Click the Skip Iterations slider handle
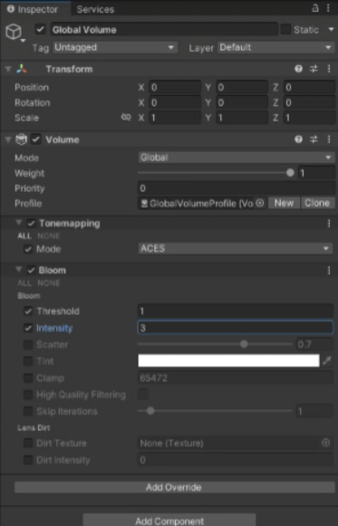 click(150, 411)
